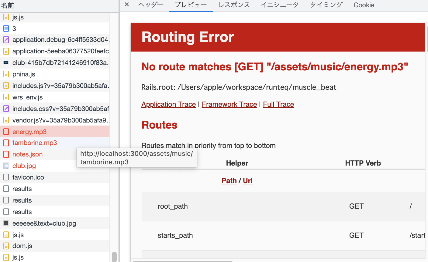
Task: Select the Url link under Helper
Action: click(248, 181)
